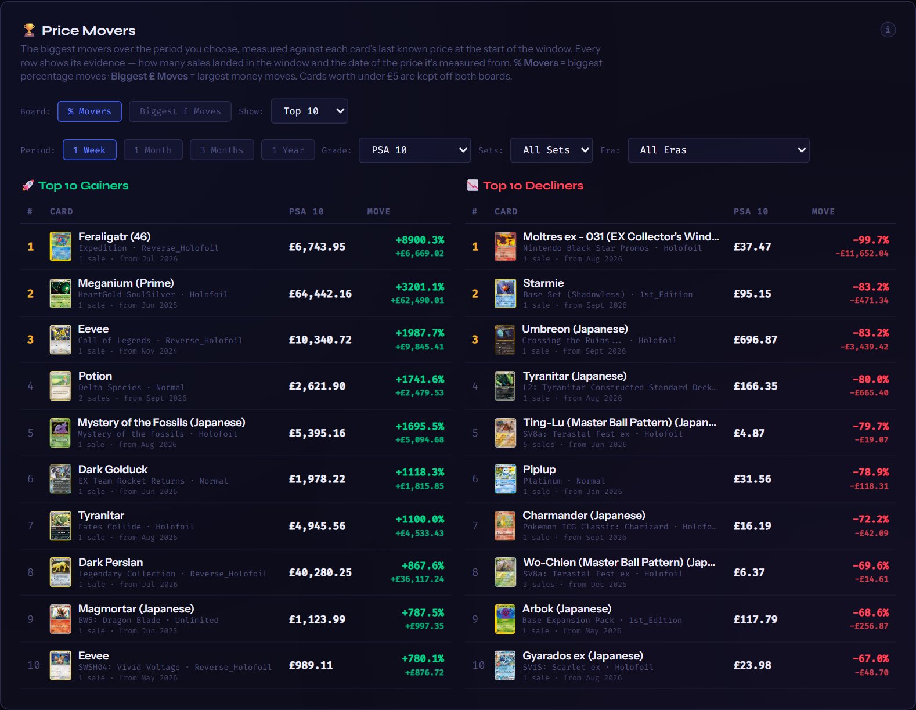916x710 pixels.
Task: Open the Charmander (Japanese) title
Action: click(584, 516)
